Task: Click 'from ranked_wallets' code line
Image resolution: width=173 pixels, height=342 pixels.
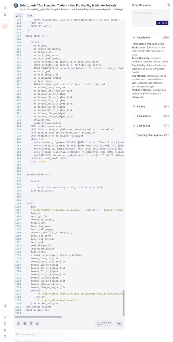Action: (x=38, y=307)
